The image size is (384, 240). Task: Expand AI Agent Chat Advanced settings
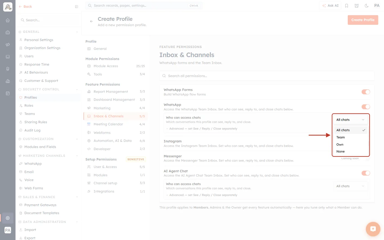pos(202,195)
